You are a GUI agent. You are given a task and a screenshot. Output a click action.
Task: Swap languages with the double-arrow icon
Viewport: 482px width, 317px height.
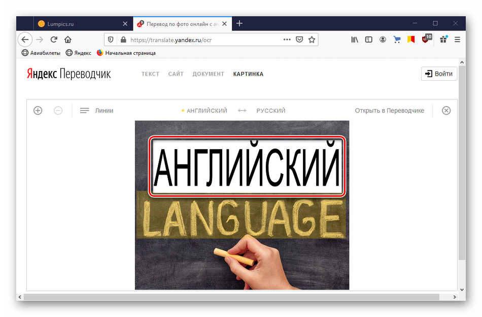click(242, 111)
